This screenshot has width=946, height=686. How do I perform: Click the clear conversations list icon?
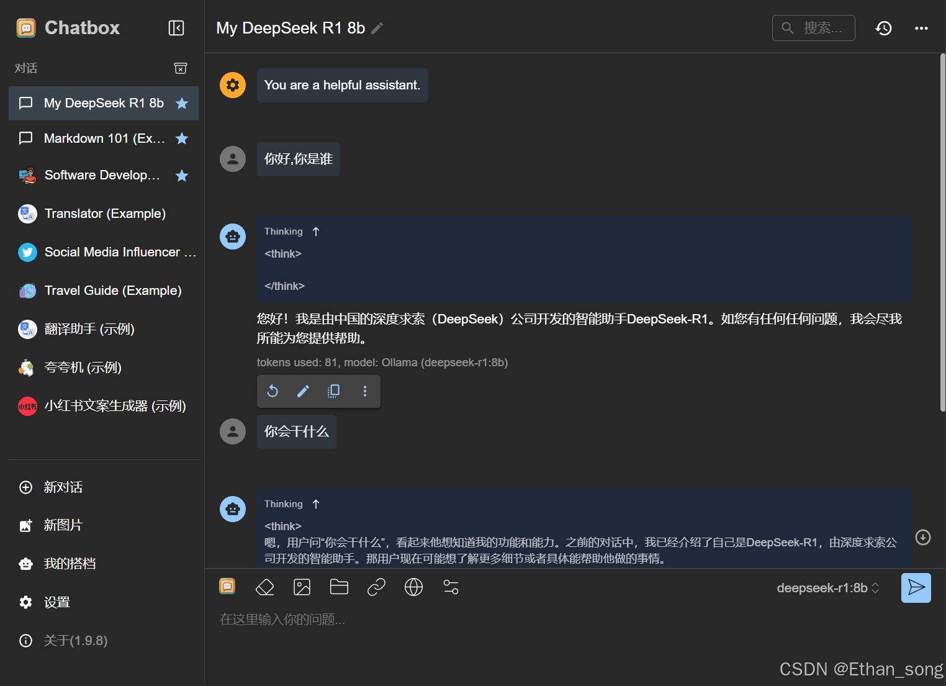click(181, 68)
